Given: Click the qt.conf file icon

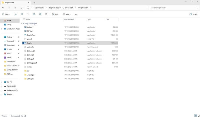Looking at the screenshot, I should point(25,39).
